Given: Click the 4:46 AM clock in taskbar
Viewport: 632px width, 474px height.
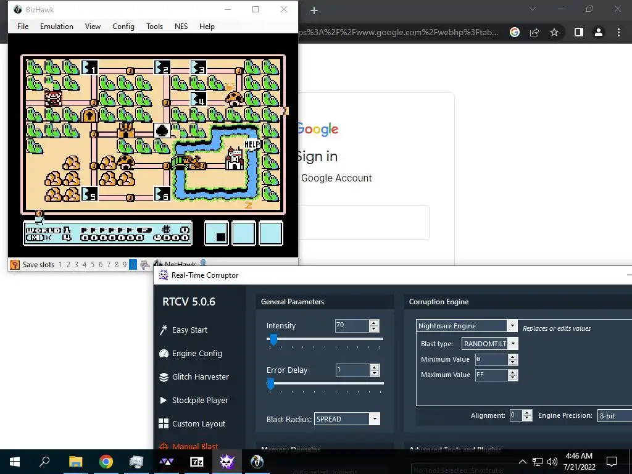Looking at the screenshot, I should coord(579,456).
